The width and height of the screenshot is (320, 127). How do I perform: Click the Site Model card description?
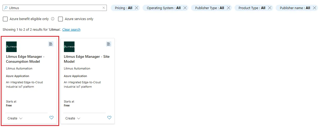(x=82, y=85)
